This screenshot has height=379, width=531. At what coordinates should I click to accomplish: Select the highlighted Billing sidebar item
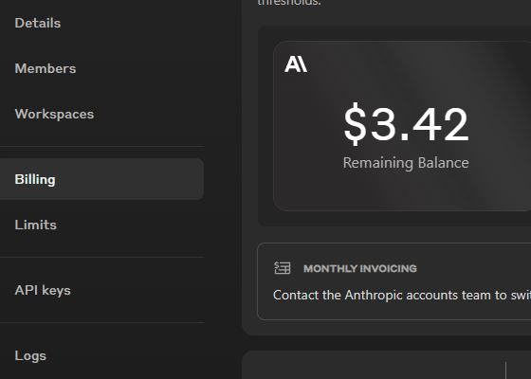(x=101, y=179)
